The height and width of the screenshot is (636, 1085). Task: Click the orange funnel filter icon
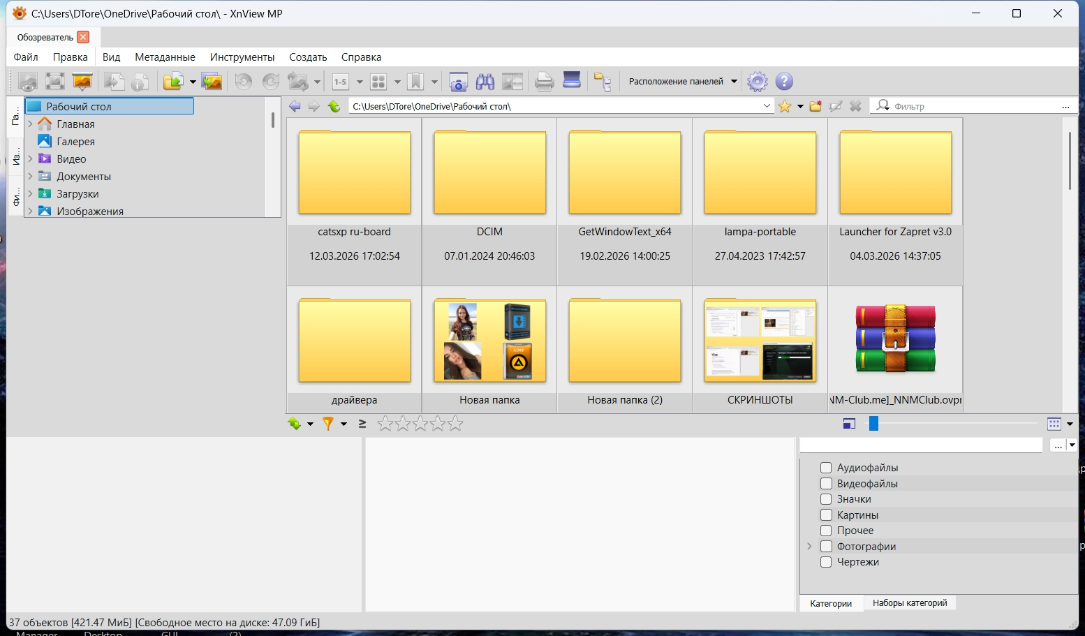point(327,424)
